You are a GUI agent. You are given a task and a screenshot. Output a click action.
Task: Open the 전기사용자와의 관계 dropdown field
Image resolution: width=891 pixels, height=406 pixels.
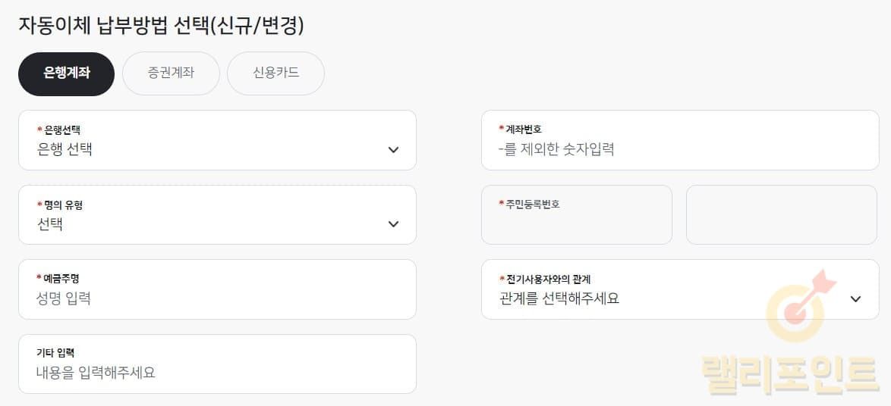668,298
